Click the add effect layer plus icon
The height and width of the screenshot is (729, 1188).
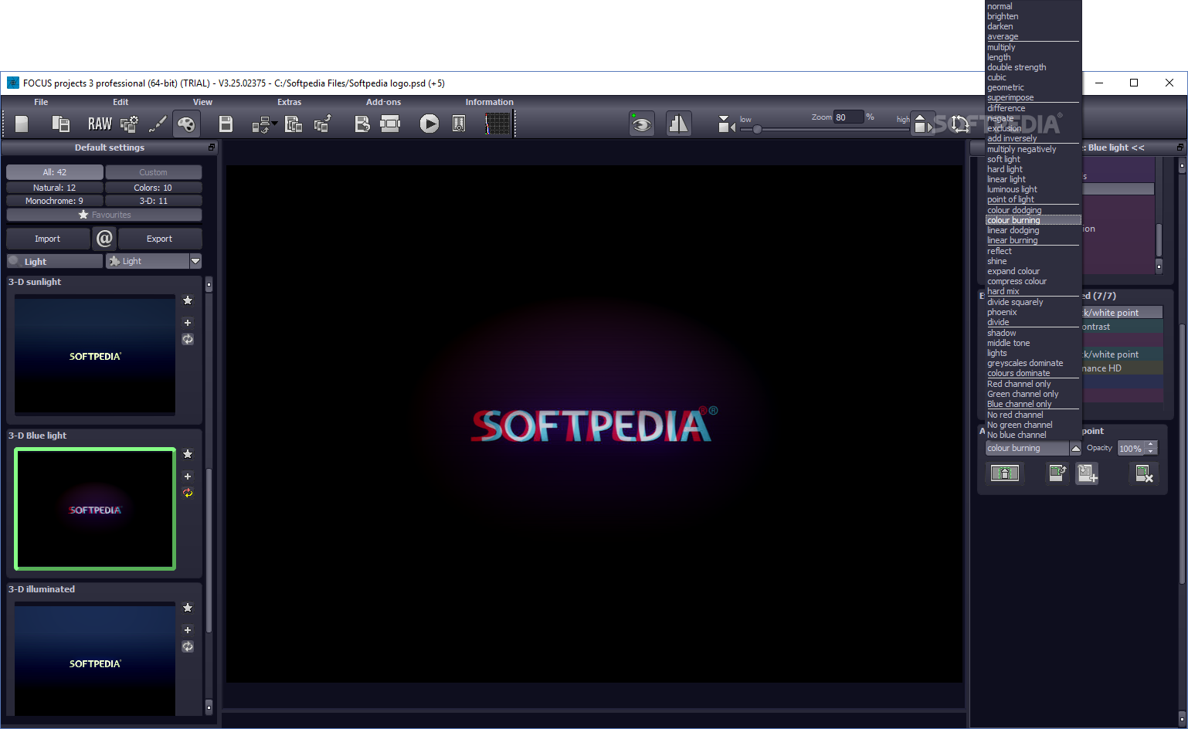point(1088,473)
